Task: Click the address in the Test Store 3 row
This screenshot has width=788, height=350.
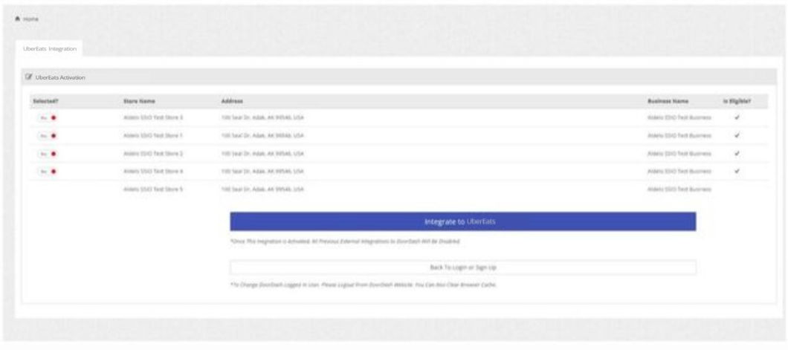Action: coord(262,117)
